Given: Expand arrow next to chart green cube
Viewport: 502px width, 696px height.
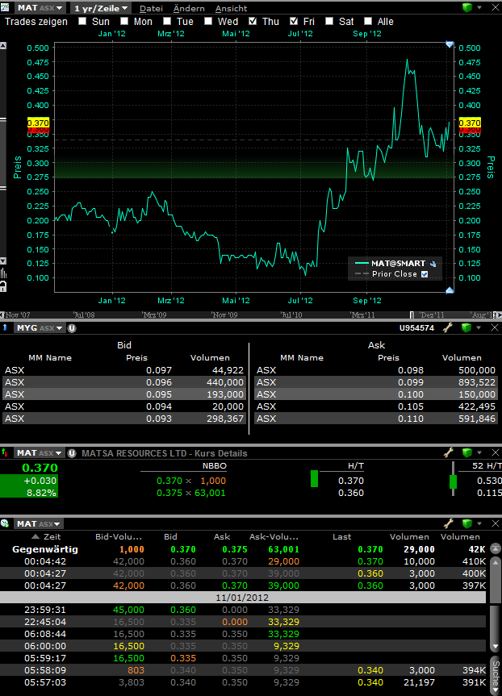Looking at the screenshot, I should click(x=479, y=7).
